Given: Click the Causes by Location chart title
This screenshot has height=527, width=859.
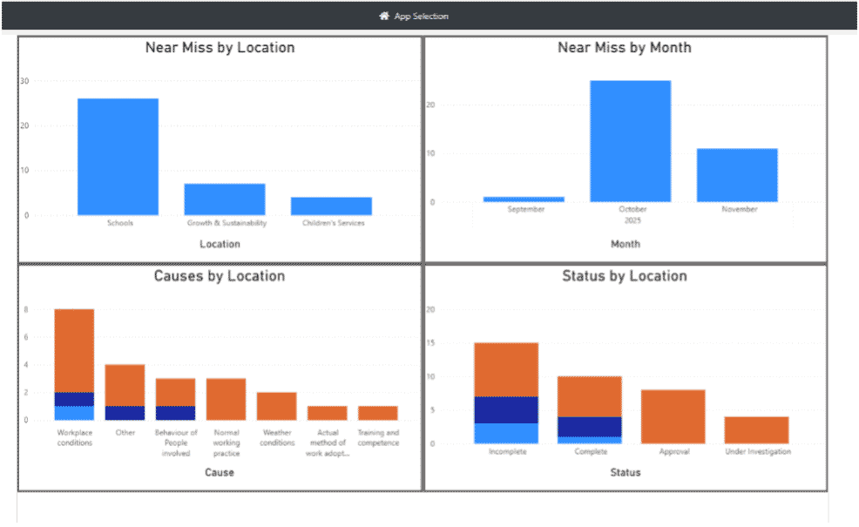Looking at the screenshot, I should 220,276.
